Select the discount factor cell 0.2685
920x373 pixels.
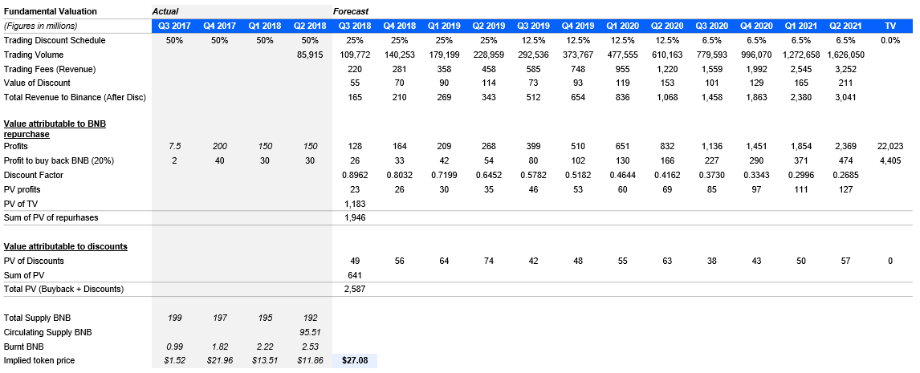pos(846,175)
